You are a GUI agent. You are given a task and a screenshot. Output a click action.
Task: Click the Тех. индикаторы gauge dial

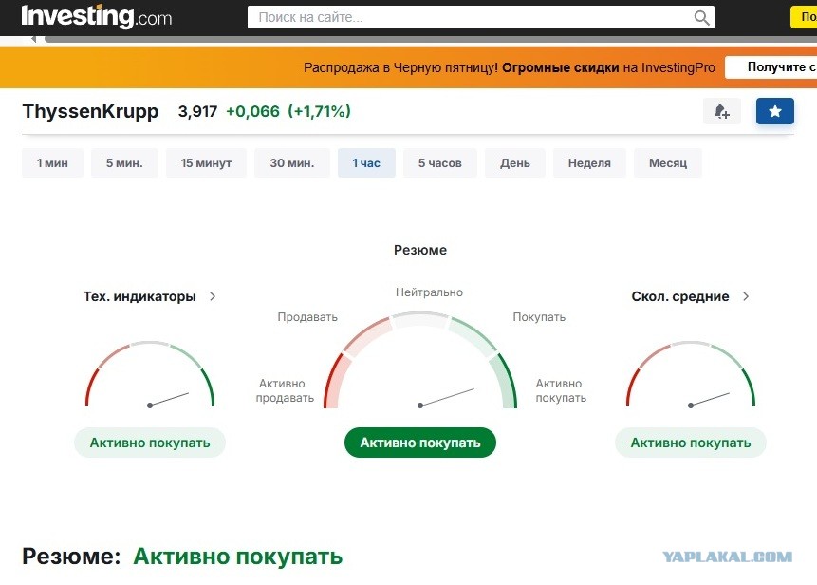pyautogui.click(x=150, y=374)
